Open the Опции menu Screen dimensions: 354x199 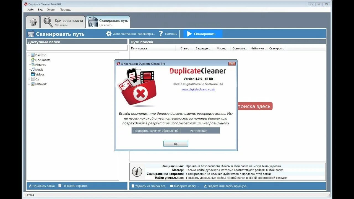click(51, 10)
